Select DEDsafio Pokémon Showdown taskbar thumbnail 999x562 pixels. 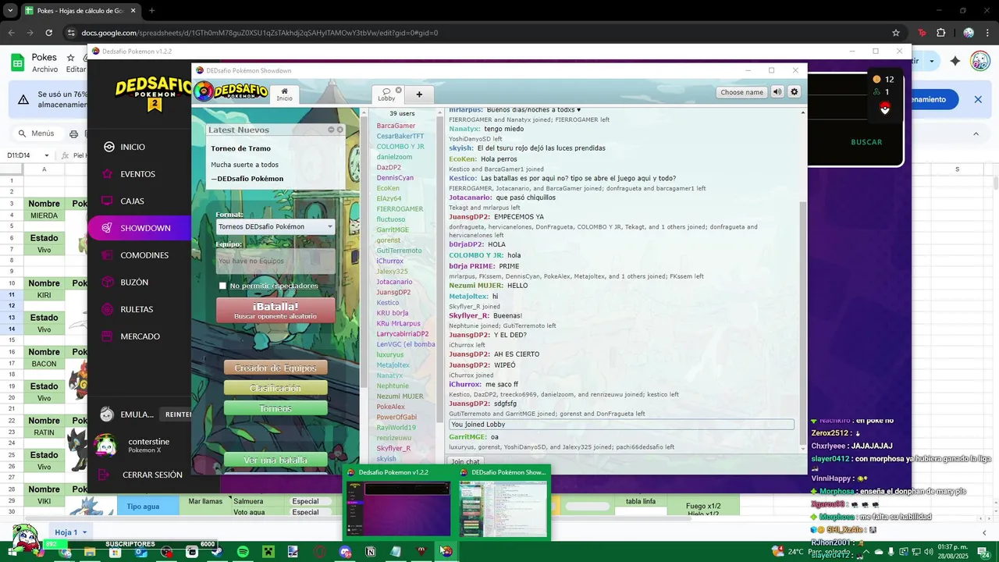pos(503,503)
